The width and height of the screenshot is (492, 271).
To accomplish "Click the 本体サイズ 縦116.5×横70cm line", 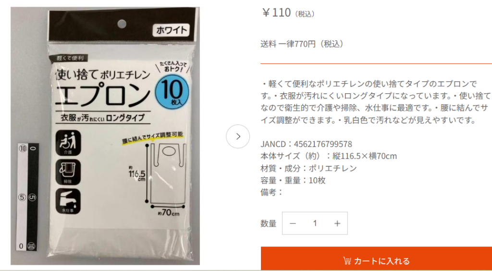I will tap(329, 156).
